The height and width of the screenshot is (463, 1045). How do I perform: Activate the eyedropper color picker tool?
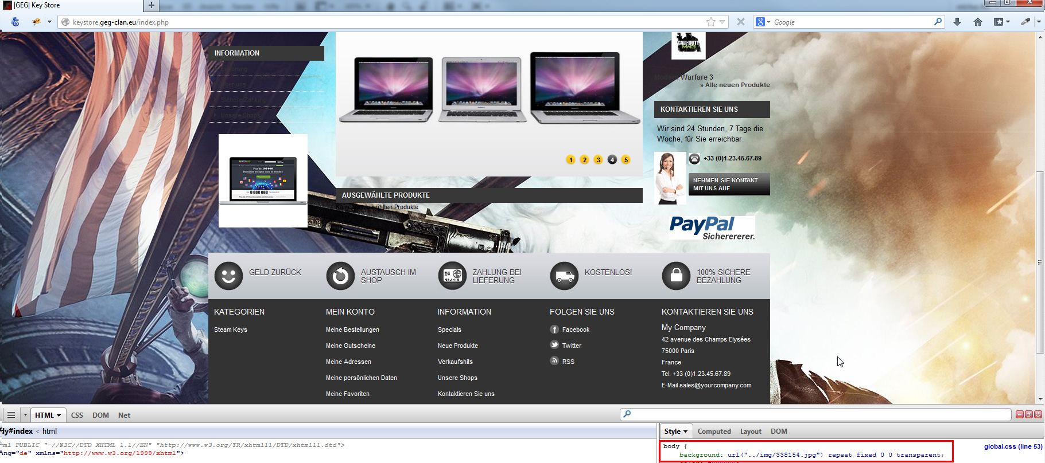pos(1025,22)
